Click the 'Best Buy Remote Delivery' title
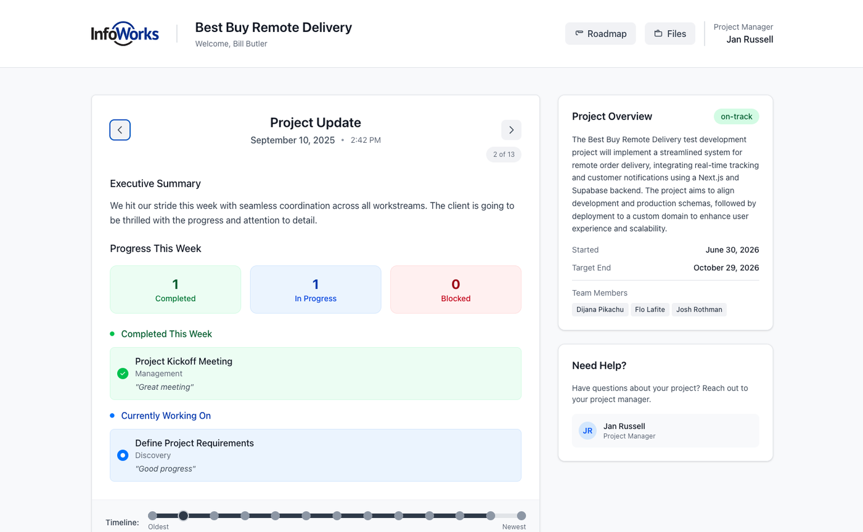The width and height of the screenshot is (863, 532). coord(274,28)
